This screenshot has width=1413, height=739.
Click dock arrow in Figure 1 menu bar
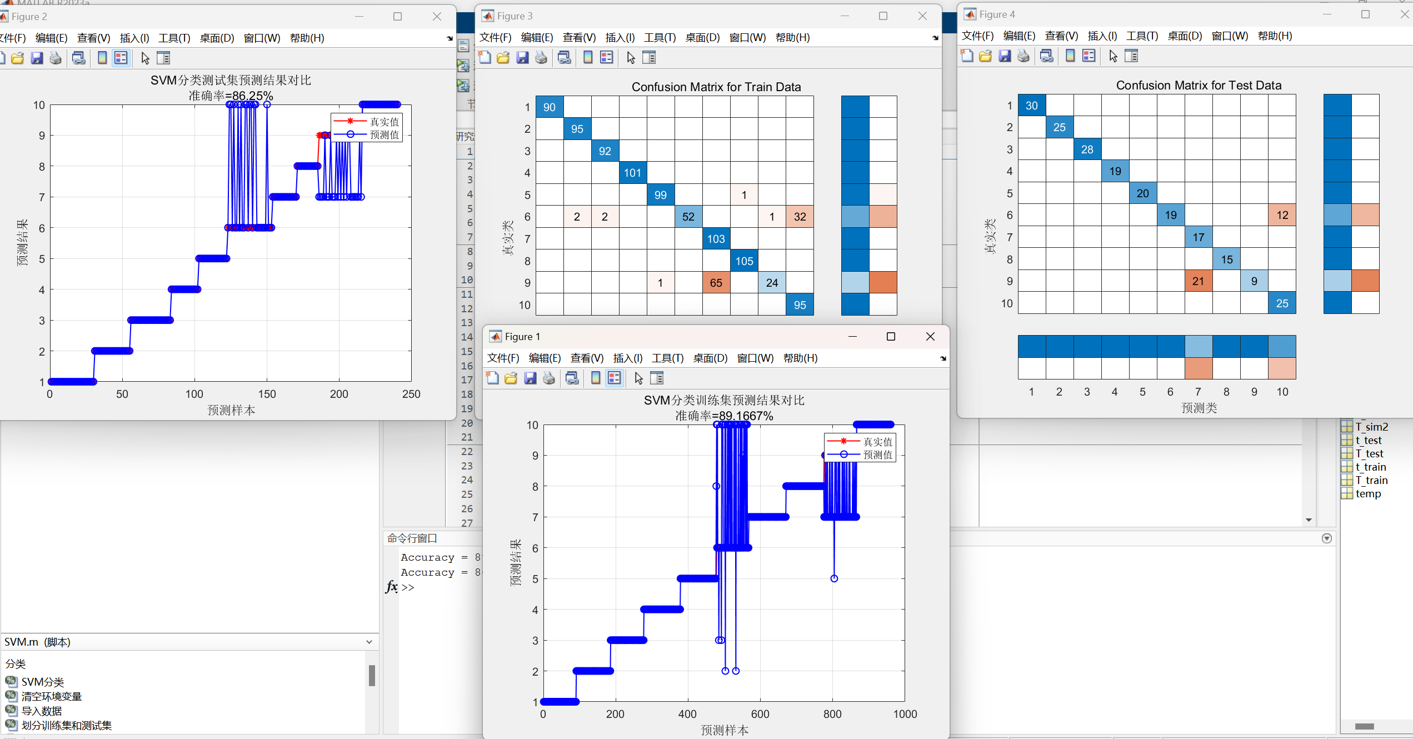pos(943,359)
